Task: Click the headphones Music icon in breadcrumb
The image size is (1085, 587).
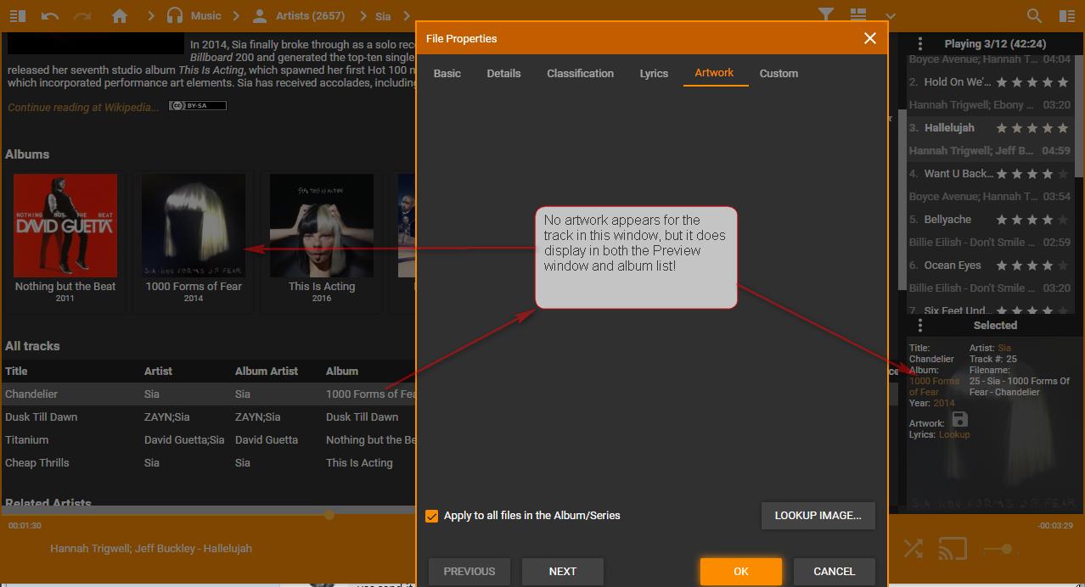Action: [175, 16]
